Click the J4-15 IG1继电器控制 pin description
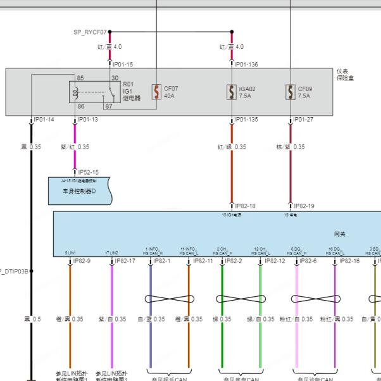This screenshot has width=381, height=381. tap(78, 181)
